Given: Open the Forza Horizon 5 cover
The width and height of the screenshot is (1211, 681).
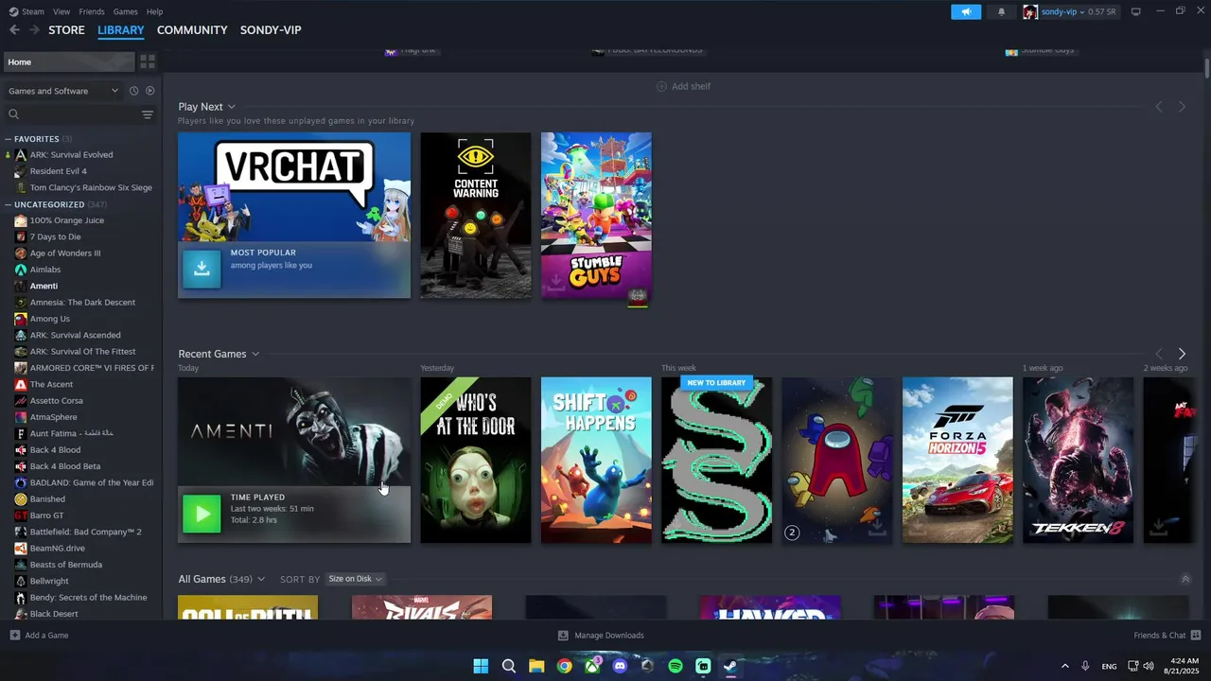Looking at the screenshot, I should tap(957, 461).
